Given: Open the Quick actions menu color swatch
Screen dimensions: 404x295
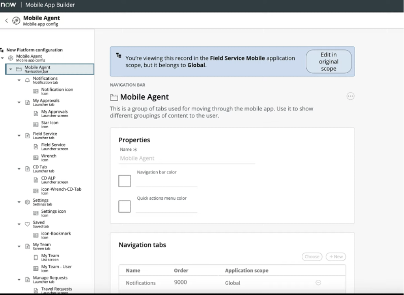Looking at the screenshot, I should pyautogui.click(x=124, y=206).
